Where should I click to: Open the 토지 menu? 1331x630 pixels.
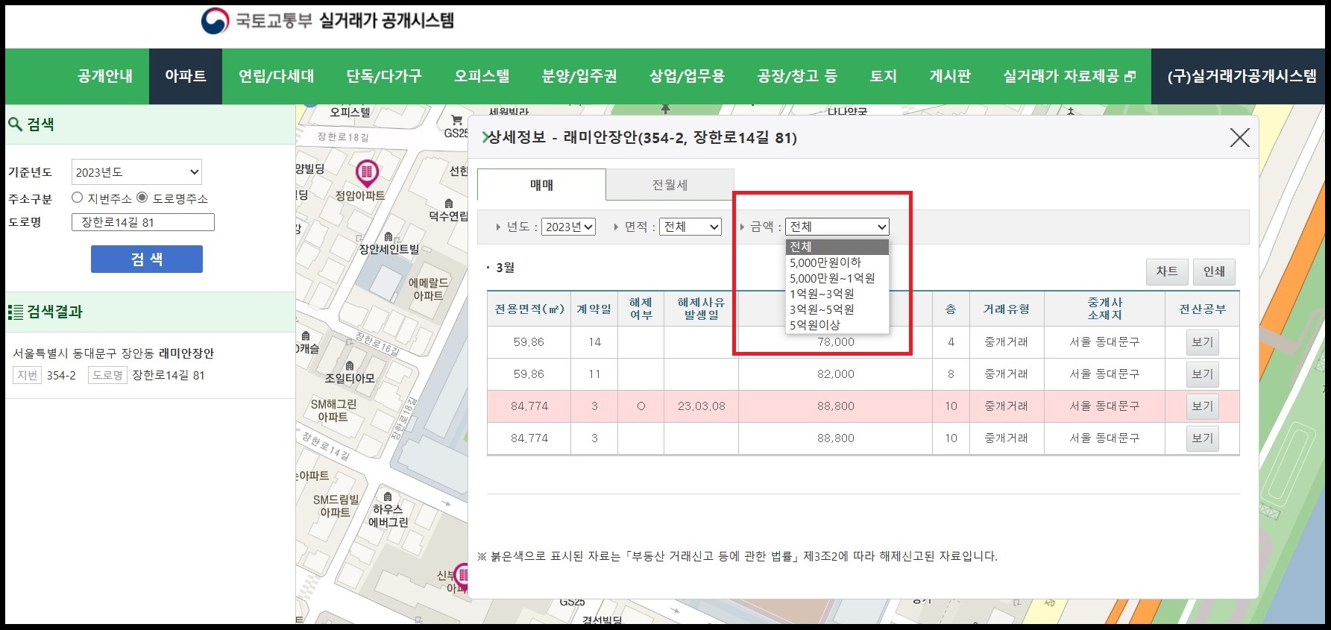(x=884, y=76)
